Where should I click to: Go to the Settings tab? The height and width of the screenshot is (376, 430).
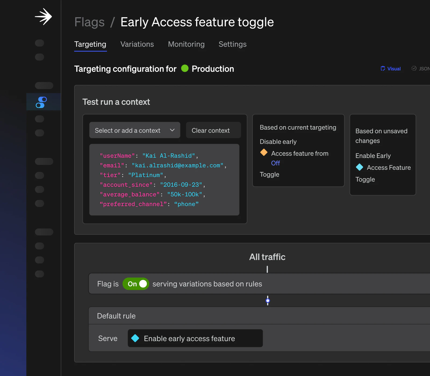tap(232, 44)
